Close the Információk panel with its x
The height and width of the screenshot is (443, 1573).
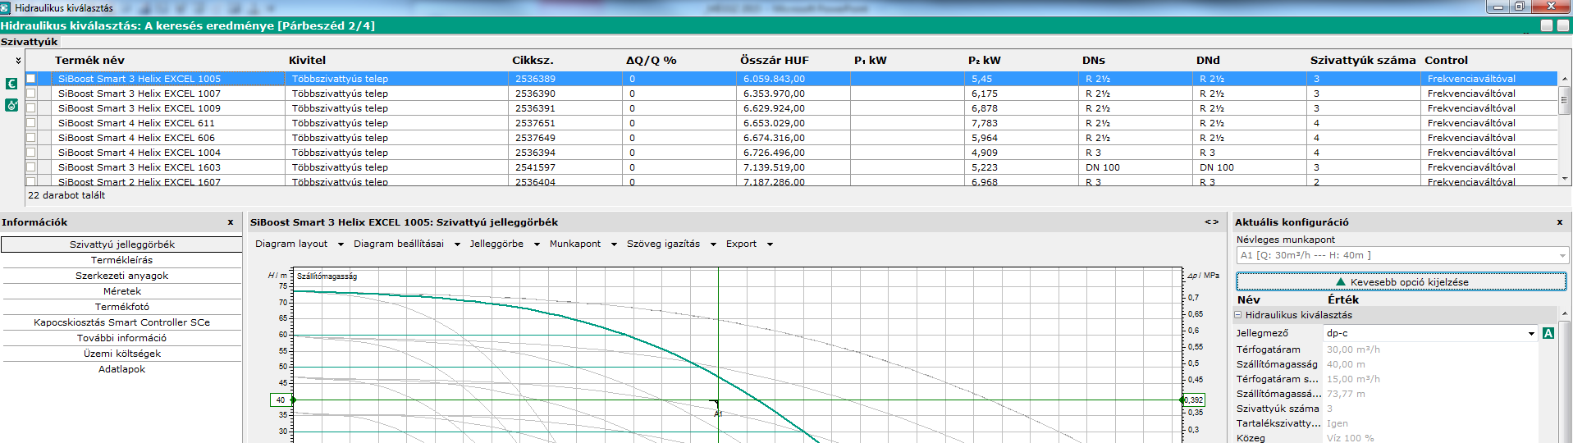[x=231, y=222]
